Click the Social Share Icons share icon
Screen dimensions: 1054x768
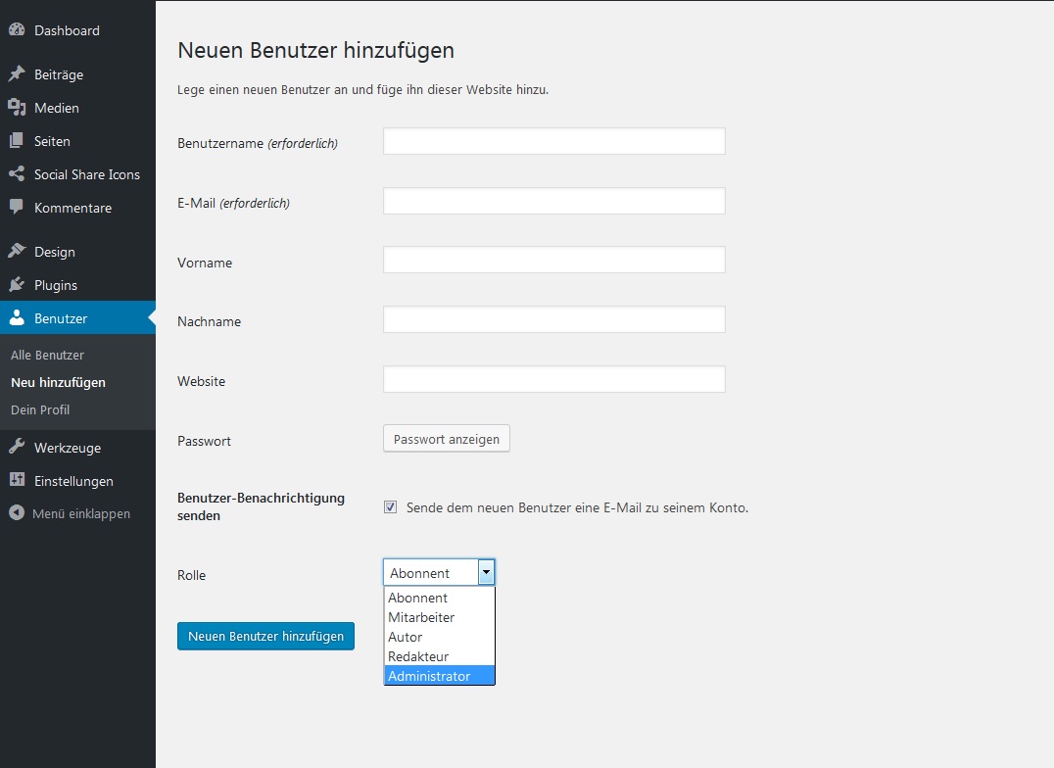[x=17, y=173]
